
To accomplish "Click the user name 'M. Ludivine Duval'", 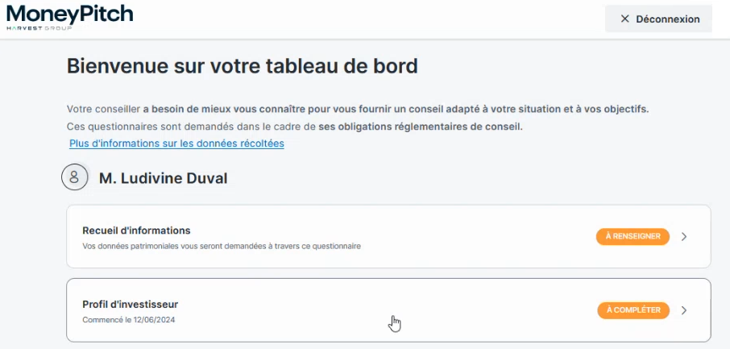I will click(x=163, y=178).
